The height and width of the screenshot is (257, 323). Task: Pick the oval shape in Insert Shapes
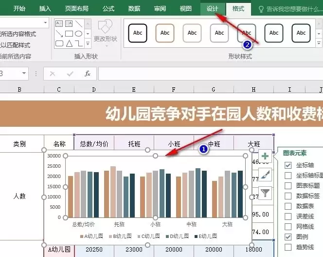point(78,34)
